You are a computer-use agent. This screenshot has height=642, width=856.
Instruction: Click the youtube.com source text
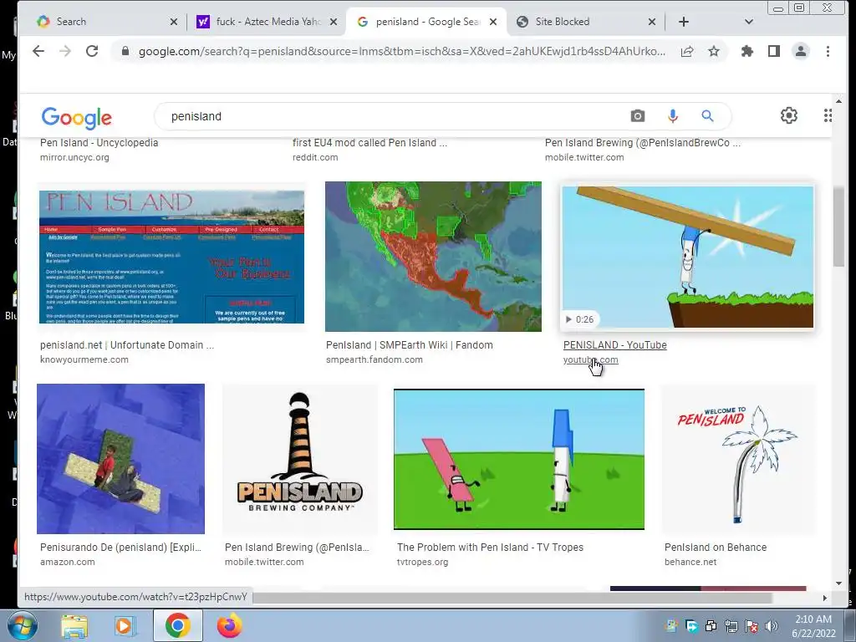point(591,359)
